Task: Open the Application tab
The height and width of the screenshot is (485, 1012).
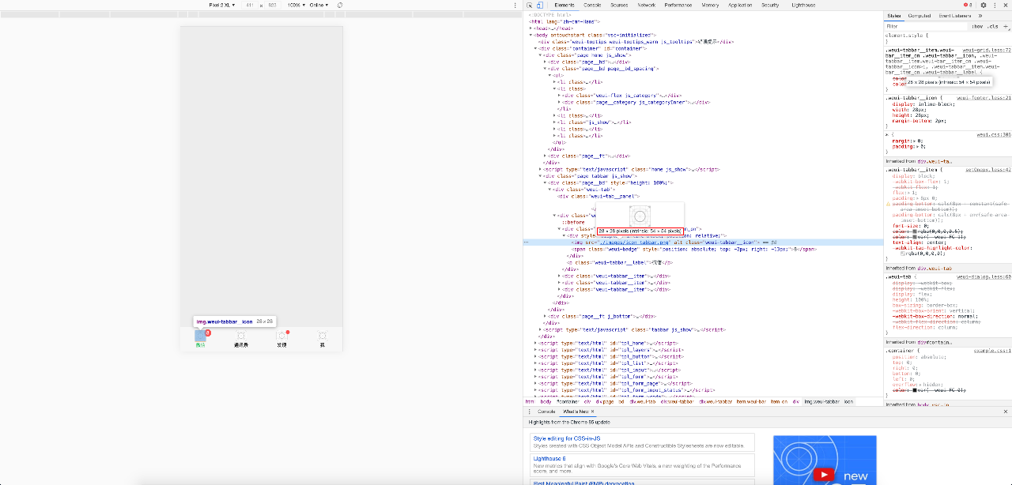Action: coord(740,5)
